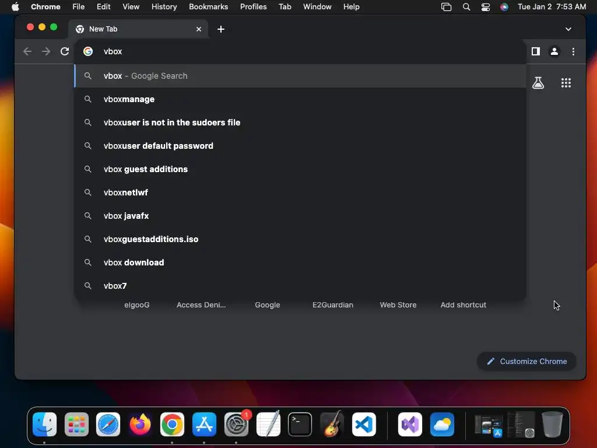
Task: Reload the page in Chrome
Action: click(65, 51)
